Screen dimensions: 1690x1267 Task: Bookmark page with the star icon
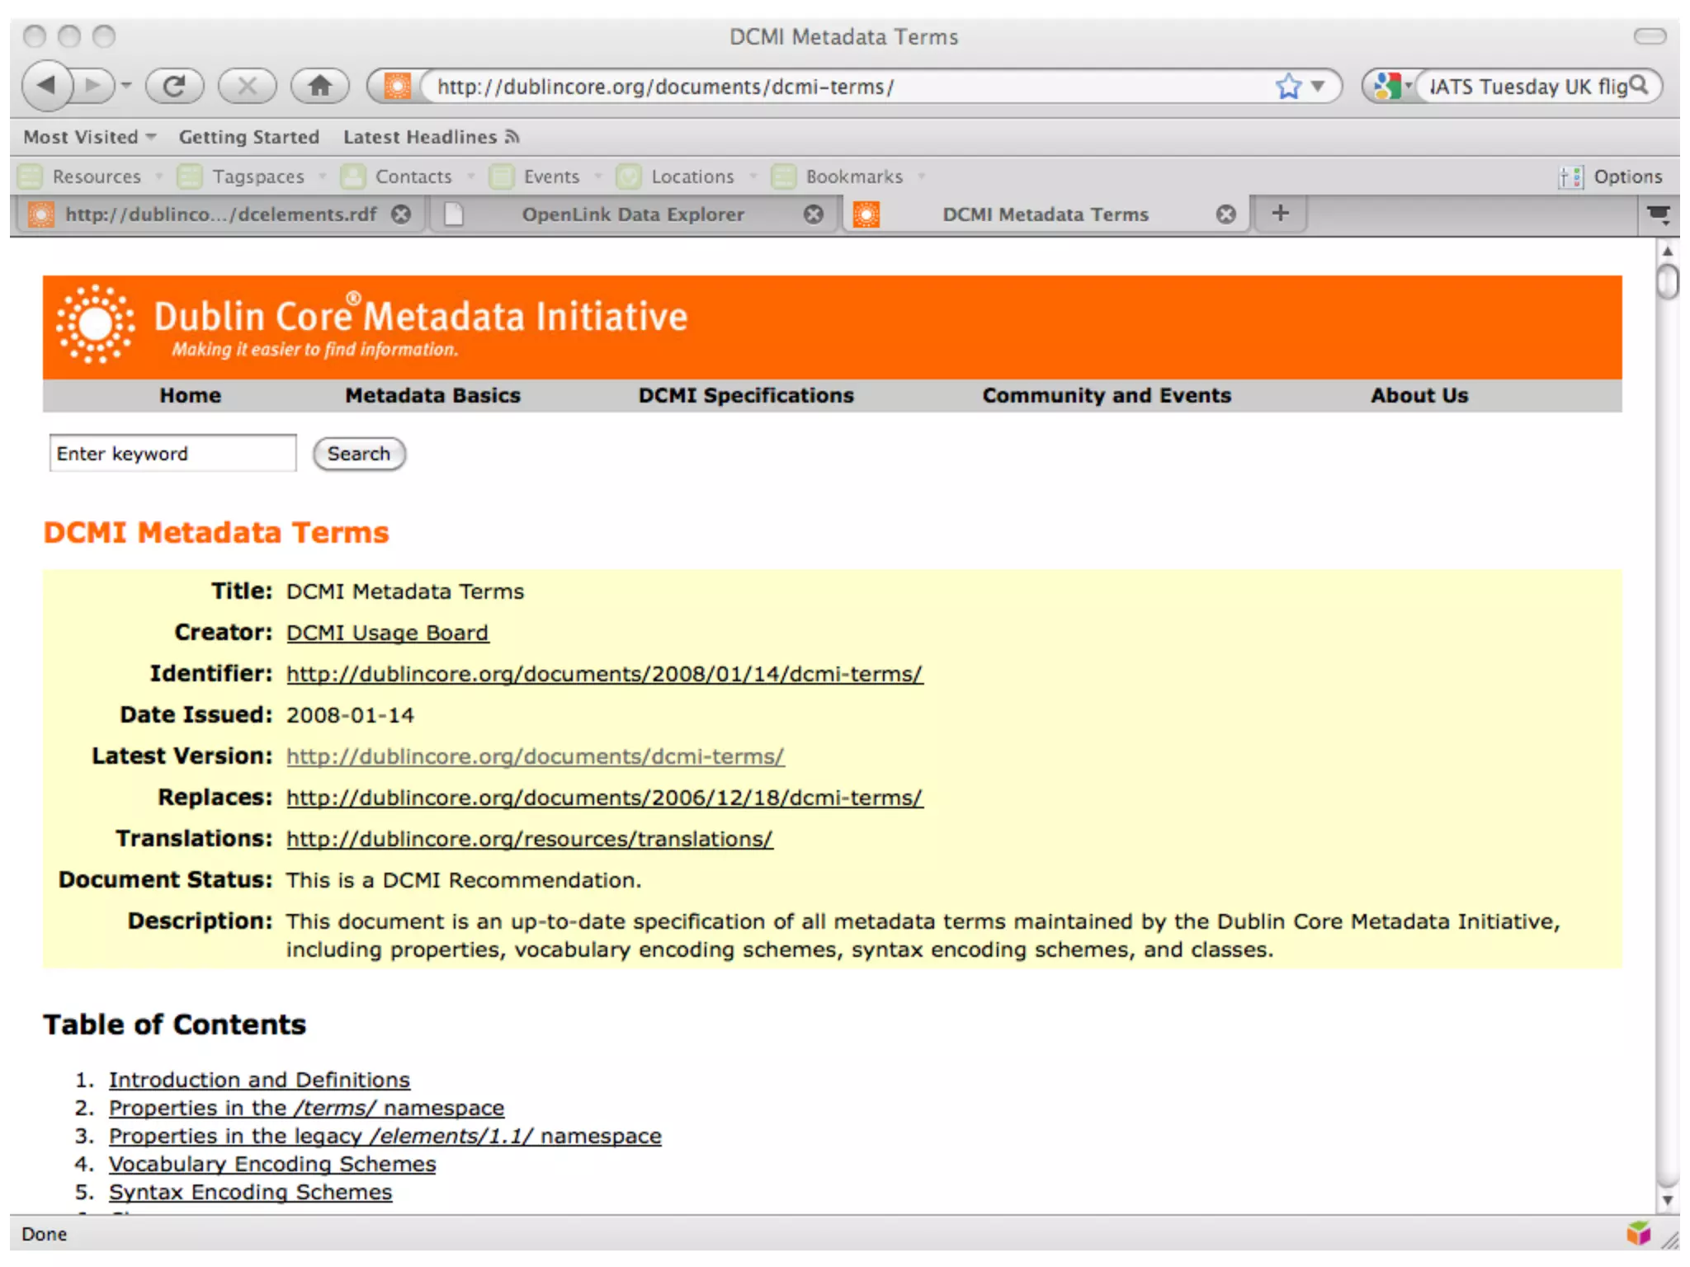[1287, 86]
